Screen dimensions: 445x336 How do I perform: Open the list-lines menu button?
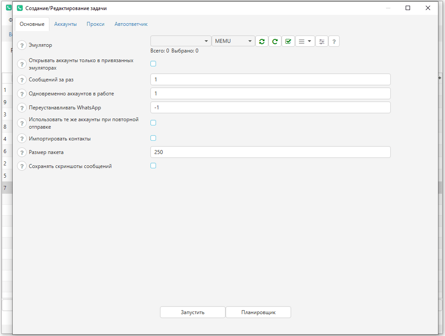[305, 42]
